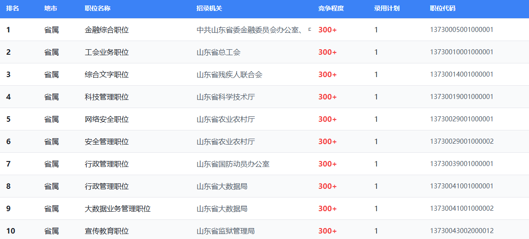The width and height of the screenshot is (529, 239).
Task: Click the 地市 column header
Action: tap(51, 9)
